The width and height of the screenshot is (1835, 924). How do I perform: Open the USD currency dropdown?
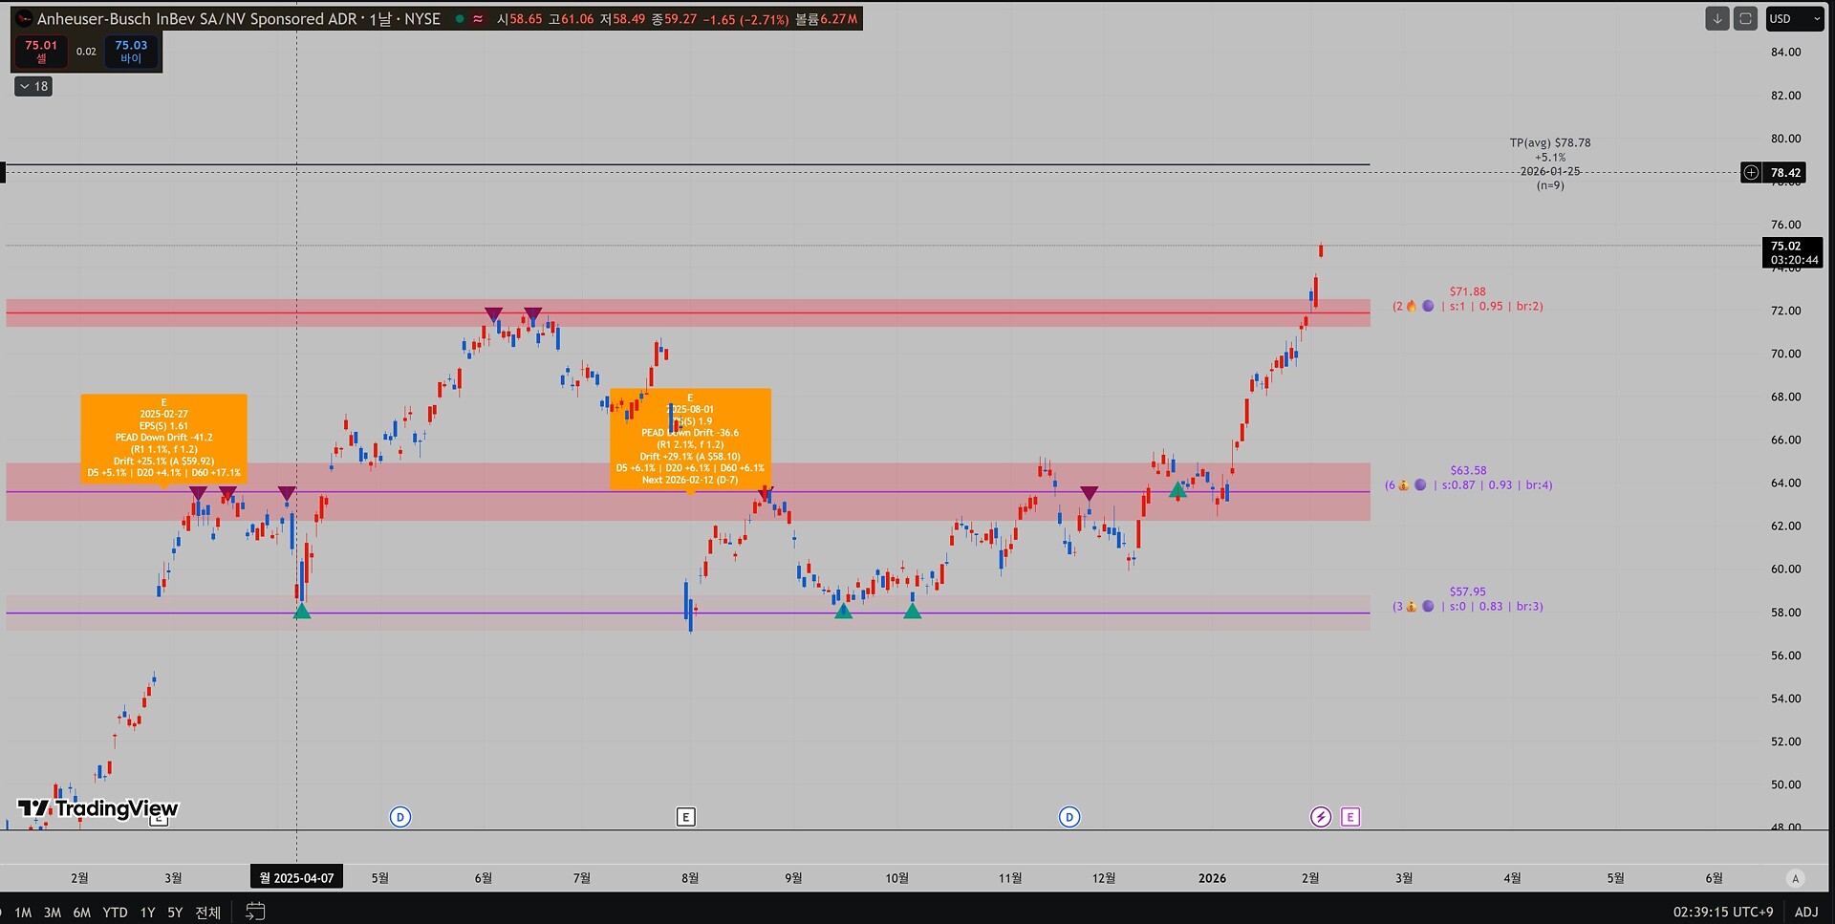pyautogui.click(x=1795, y=18)
